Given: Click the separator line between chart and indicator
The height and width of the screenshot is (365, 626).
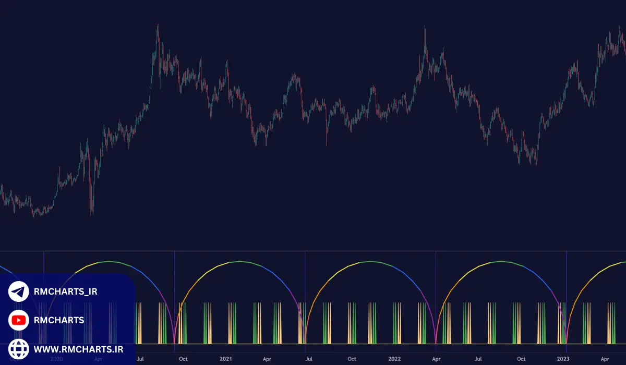Looking at the screenshot, I should [313, 251].
